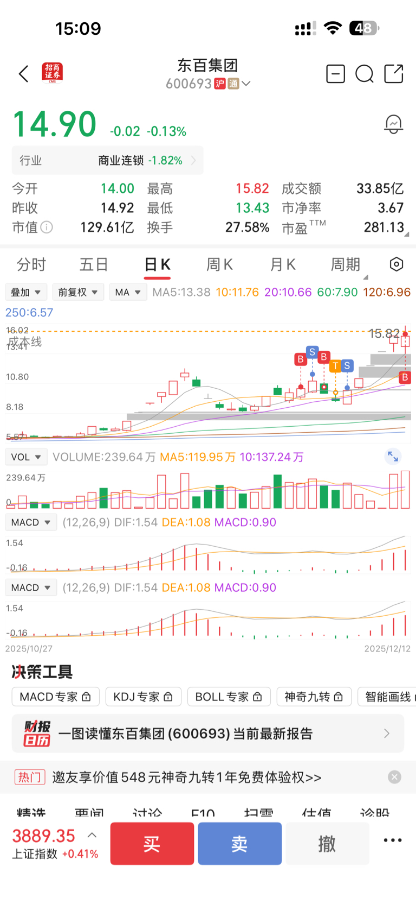
Task: Open the 商业连锁 industry row
Action: [108, 160]
